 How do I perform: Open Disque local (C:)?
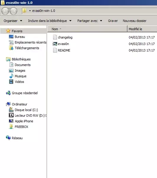[26, 110]
